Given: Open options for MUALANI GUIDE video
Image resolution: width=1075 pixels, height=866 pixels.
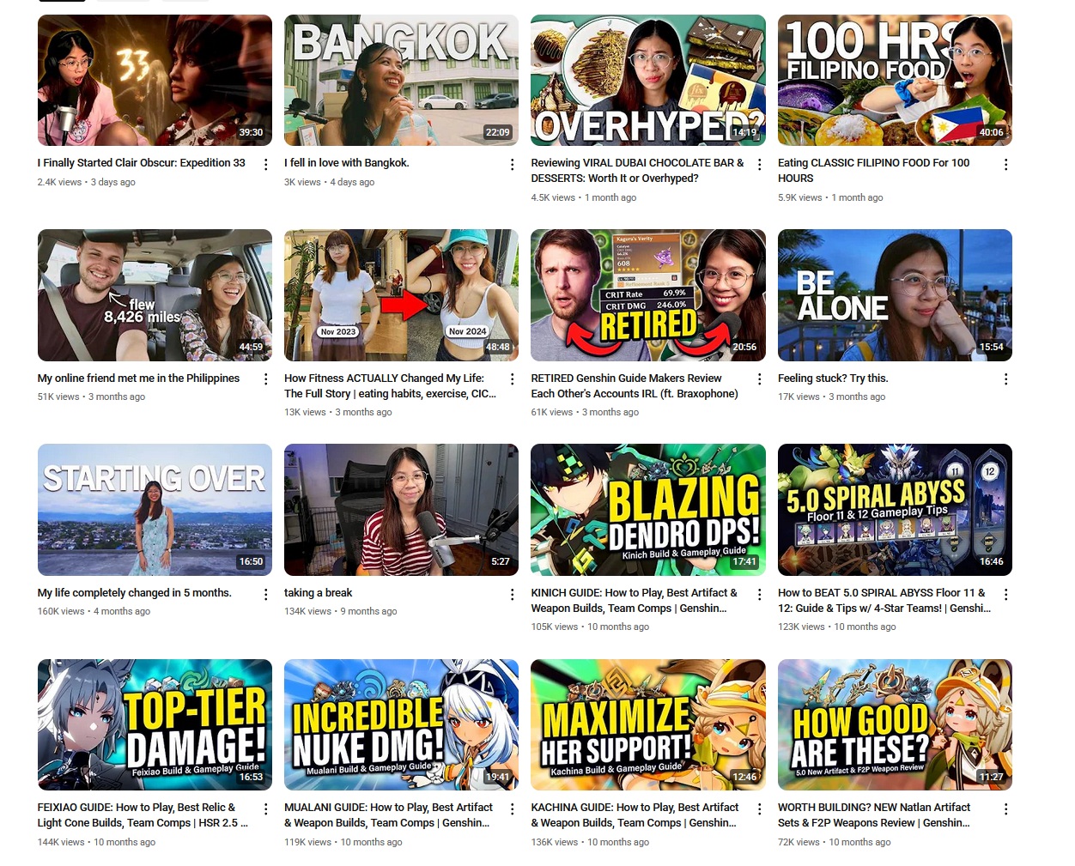Looking at the screenshot, I should (x=513, y=808).
